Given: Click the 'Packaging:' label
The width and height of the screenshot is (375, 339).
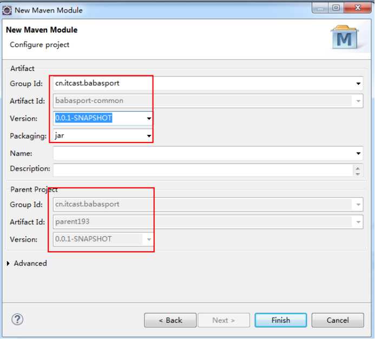Looking at the screenshot, I should click(28, 136).
